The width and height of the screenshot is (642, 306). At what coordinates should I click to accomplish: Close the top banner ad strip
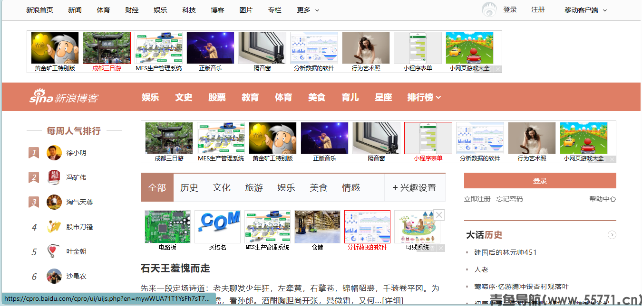(497, 69)
